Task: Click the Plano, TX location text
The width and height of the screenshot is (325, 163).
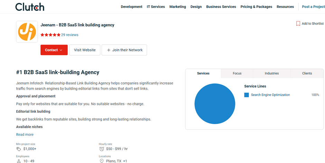Action: (114, 161)
